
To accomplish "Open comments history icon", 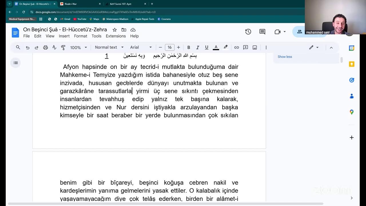I will click(262, 32).
